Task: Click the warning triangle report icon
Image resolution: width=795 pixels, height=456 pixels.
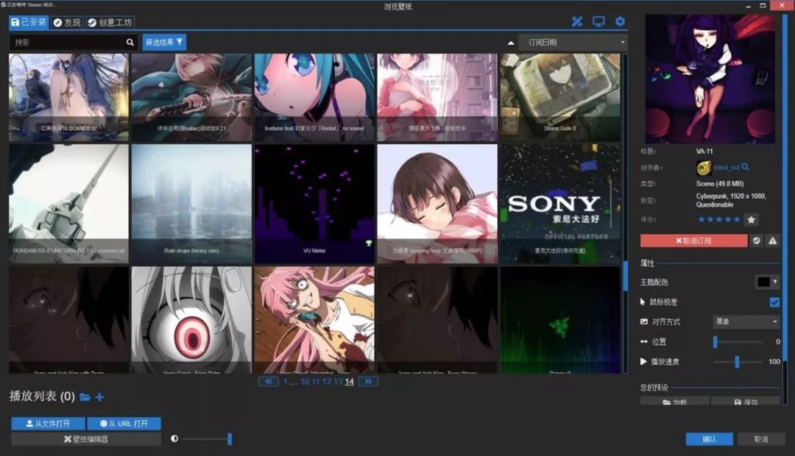Action: click(x=772, y=241)
